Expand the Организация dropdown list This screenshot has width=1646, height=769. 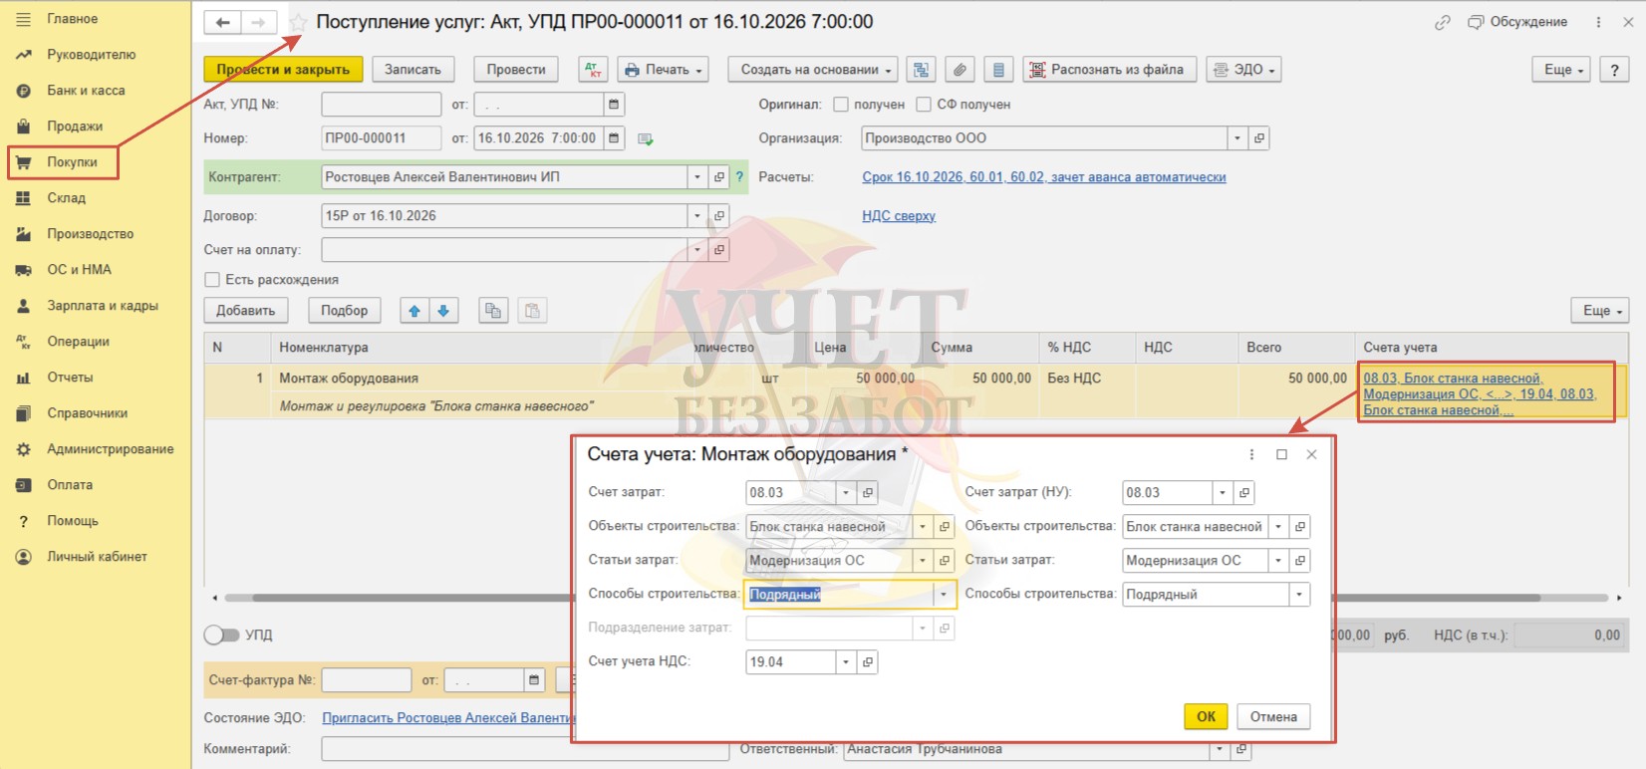1237,138
